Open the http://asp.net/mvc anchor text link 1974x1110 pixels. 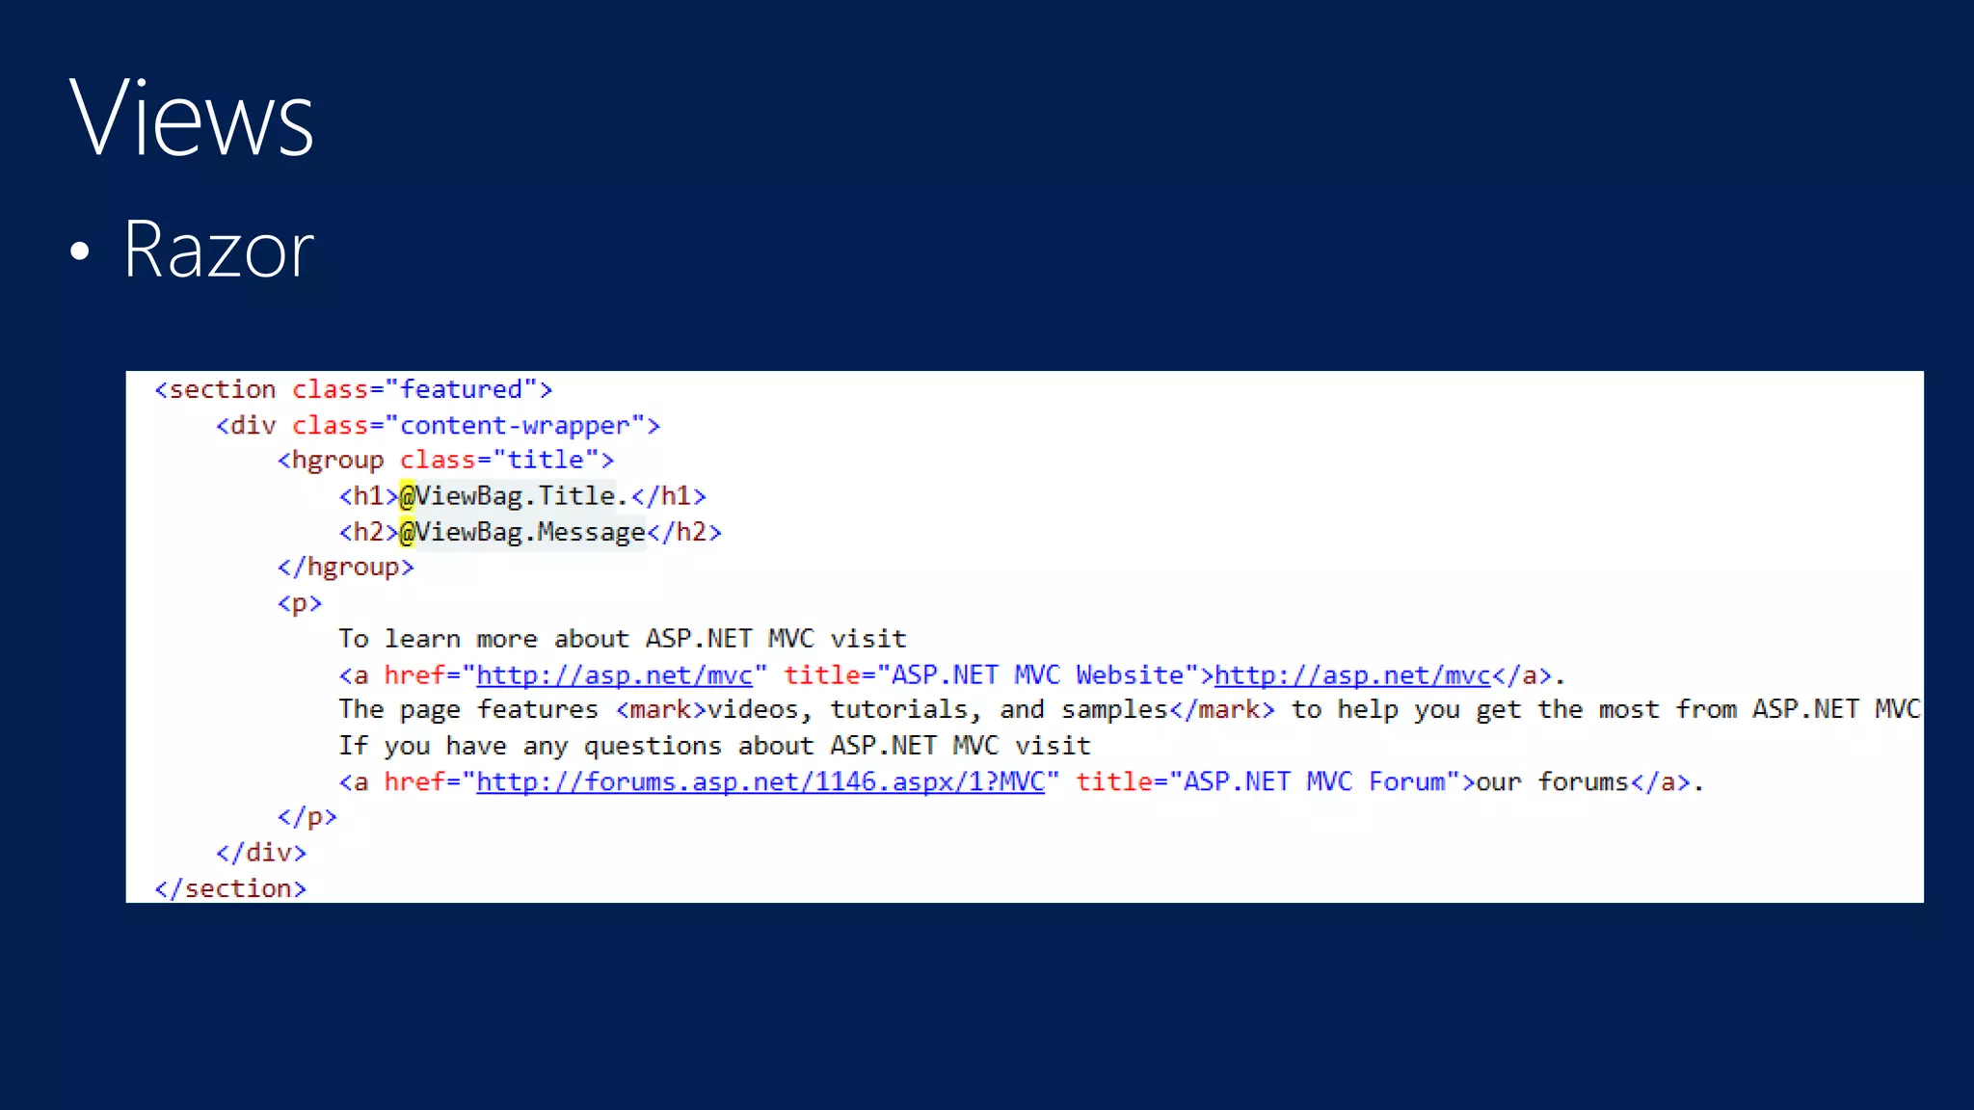pyautogui.click(x=1352, y=675)
